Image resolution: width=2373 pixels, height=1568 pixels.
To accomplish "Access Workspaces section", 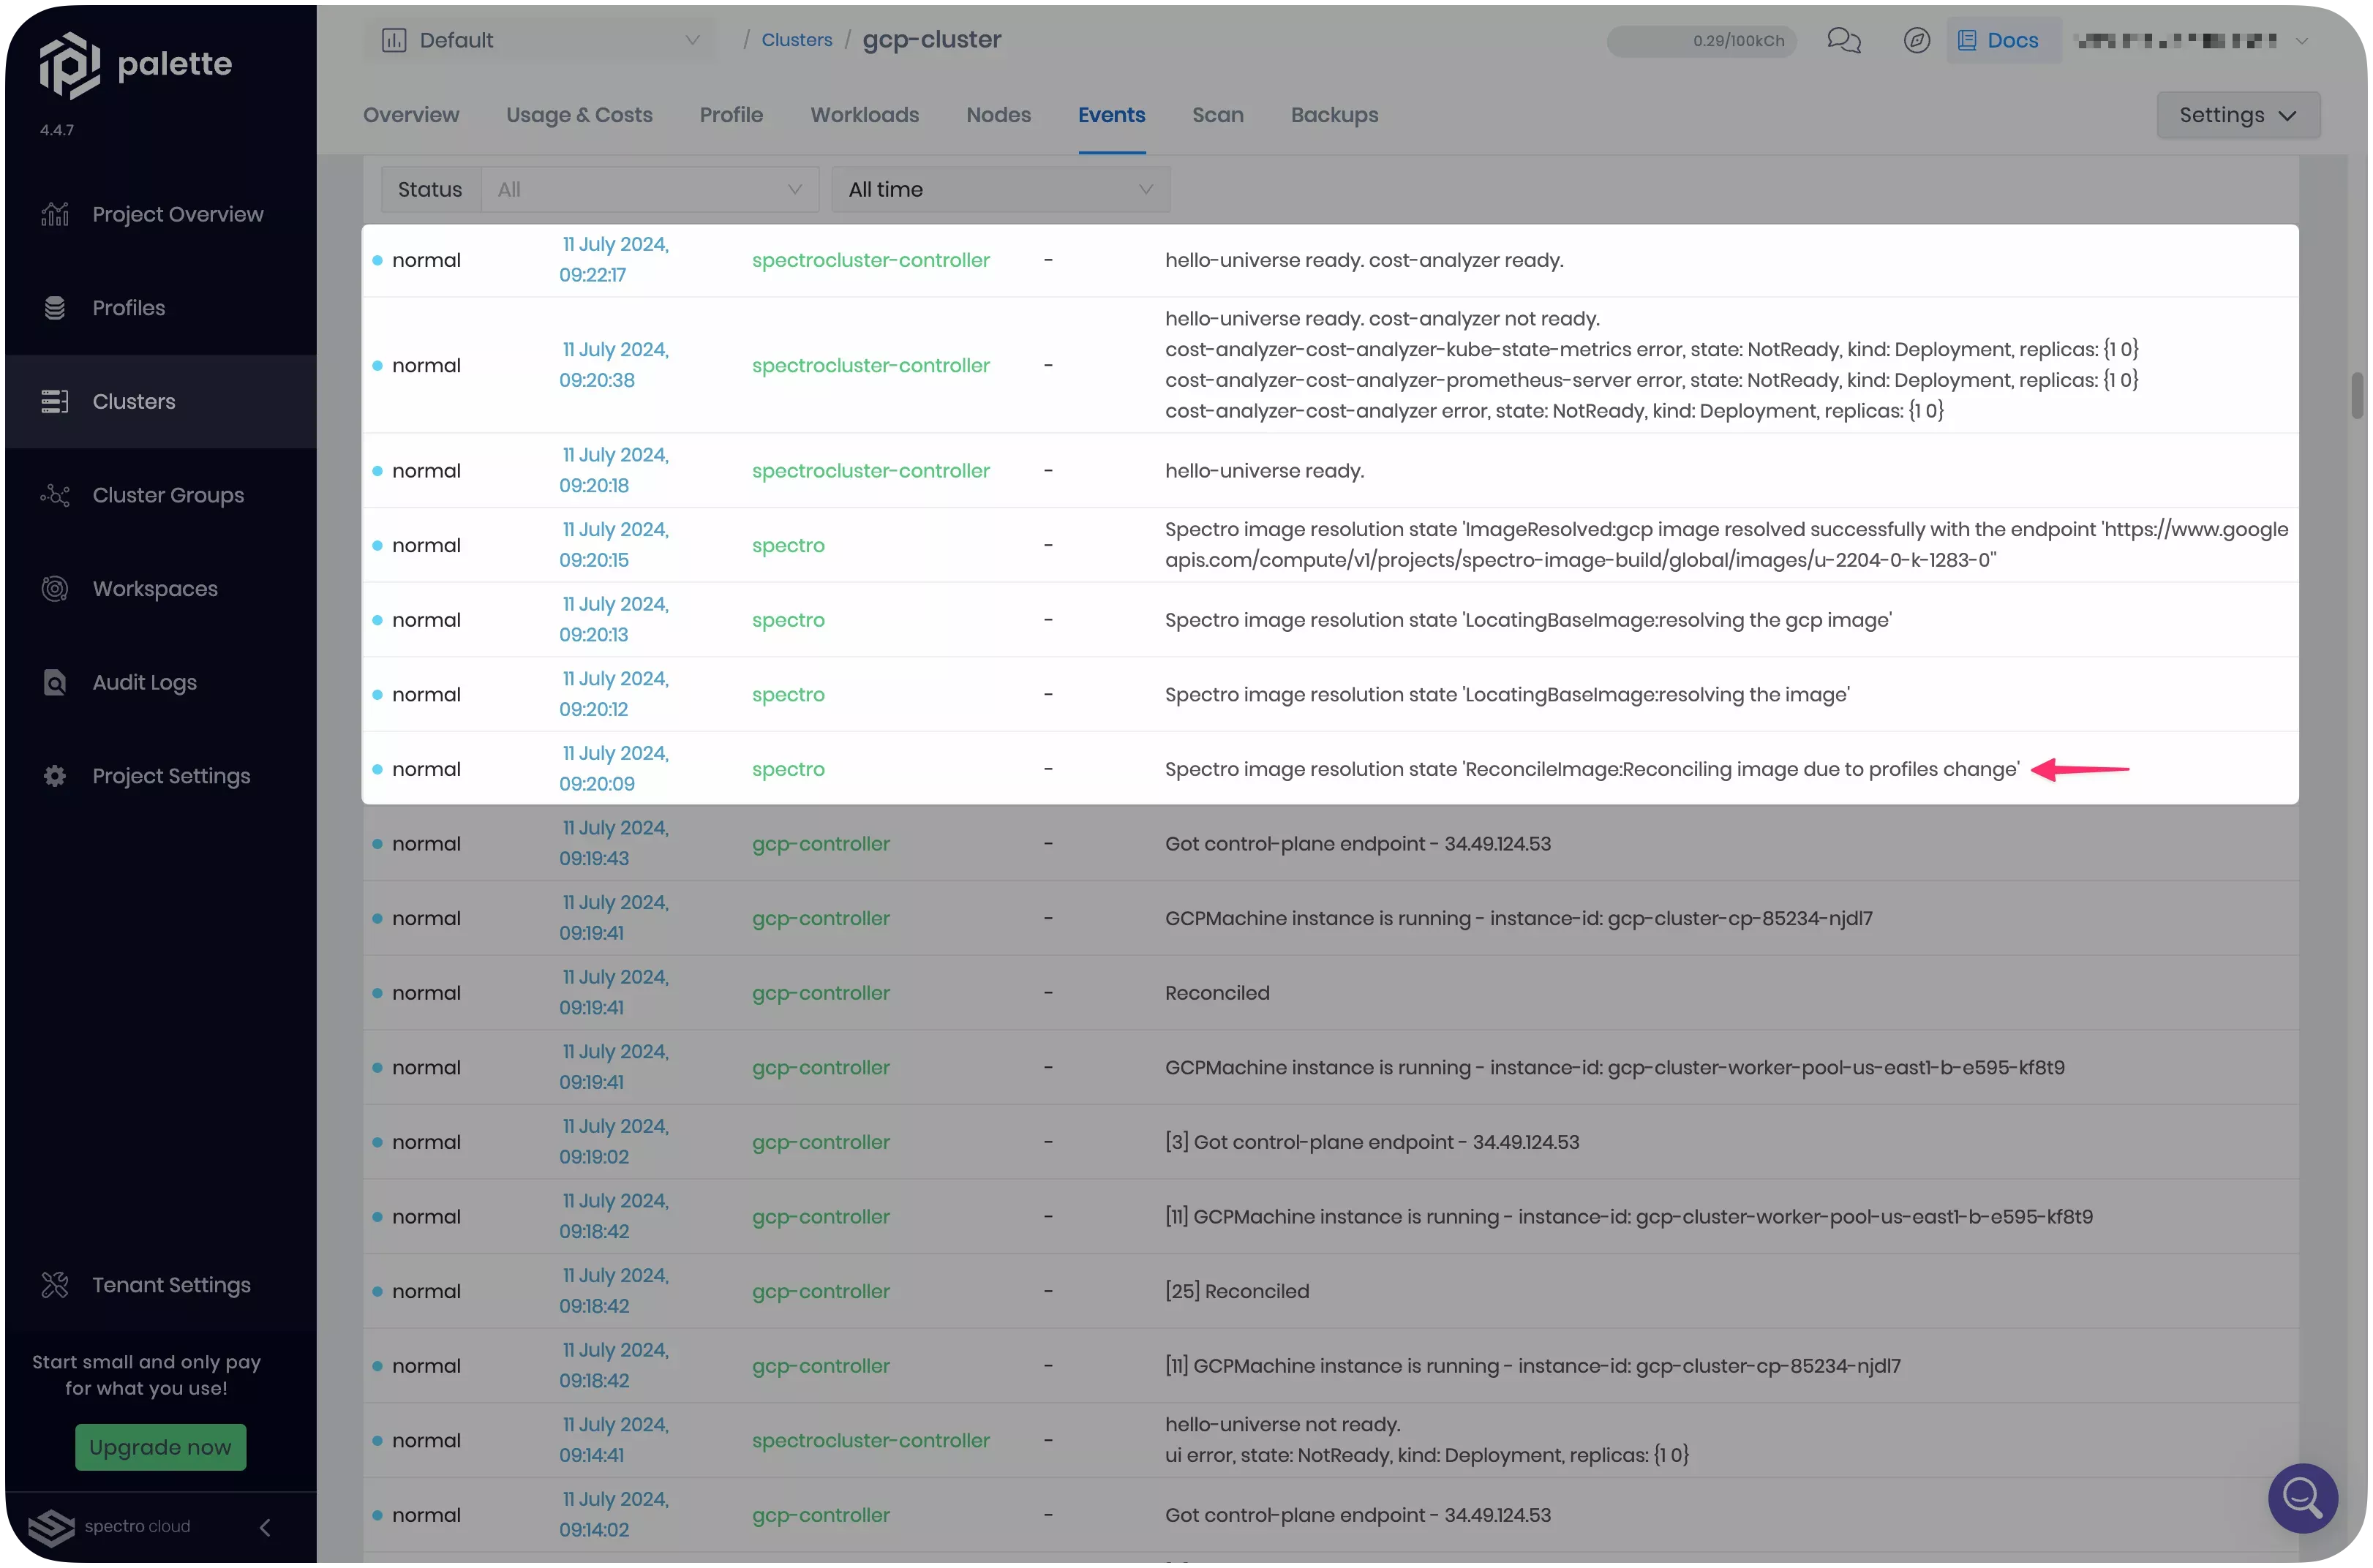I will click(x=154, y=588).
